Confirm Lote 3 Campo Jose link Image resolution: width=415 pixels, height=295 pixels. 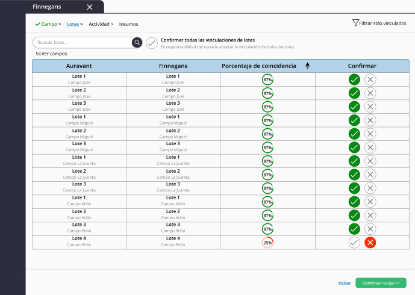(x=354, y=107)
